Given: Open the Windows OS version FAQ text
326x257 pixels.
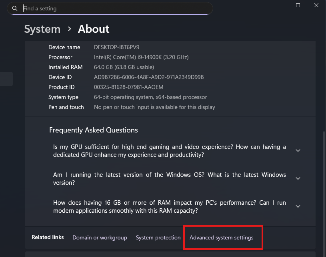Looking at the screenshot, I should pyautogui.click(x=170, y=179).
